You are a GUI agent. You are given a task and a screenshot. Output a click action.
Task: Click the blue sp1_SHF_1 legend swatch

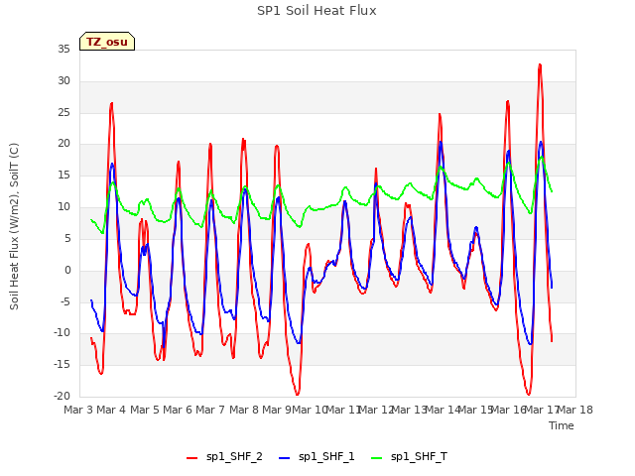285,458
